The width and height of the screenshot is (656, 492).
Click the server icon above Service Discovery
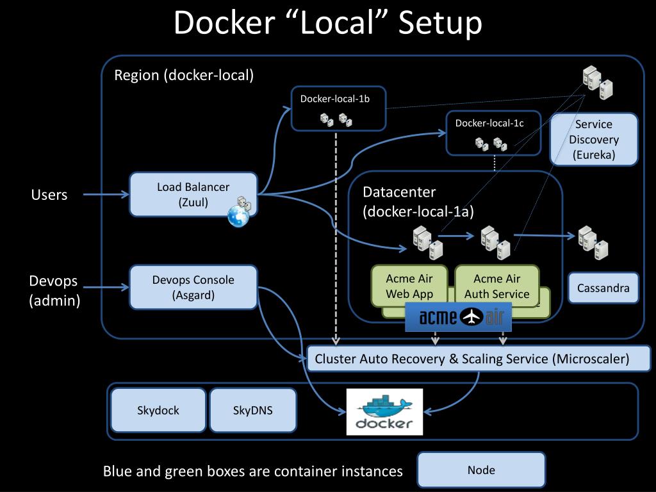tap(598, 82)
